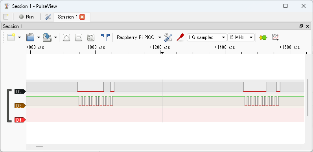Viewport: 313px width, 152px height.
Task: Configure the device with the wrench-screwdriver icon
Action: pyautogui.click(x=168, y=37)
